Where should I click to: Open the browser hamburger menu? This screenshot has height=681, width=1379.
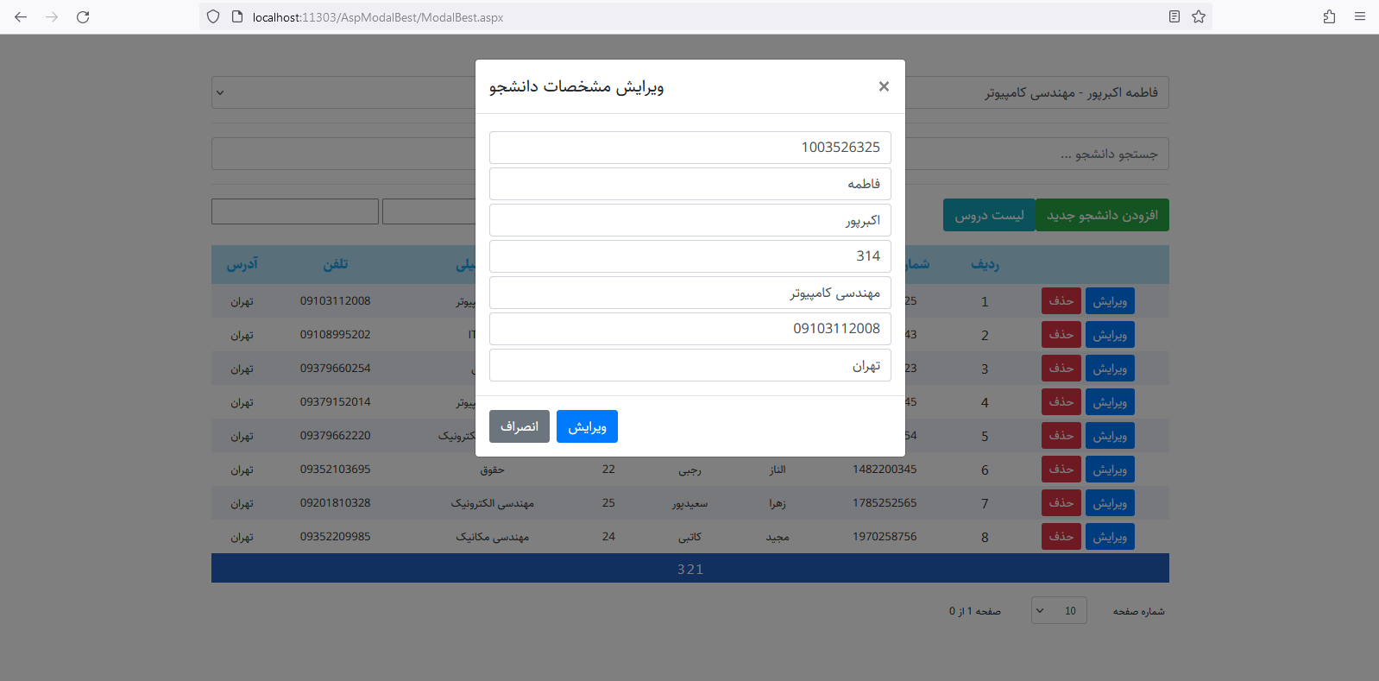point(1360,17)
